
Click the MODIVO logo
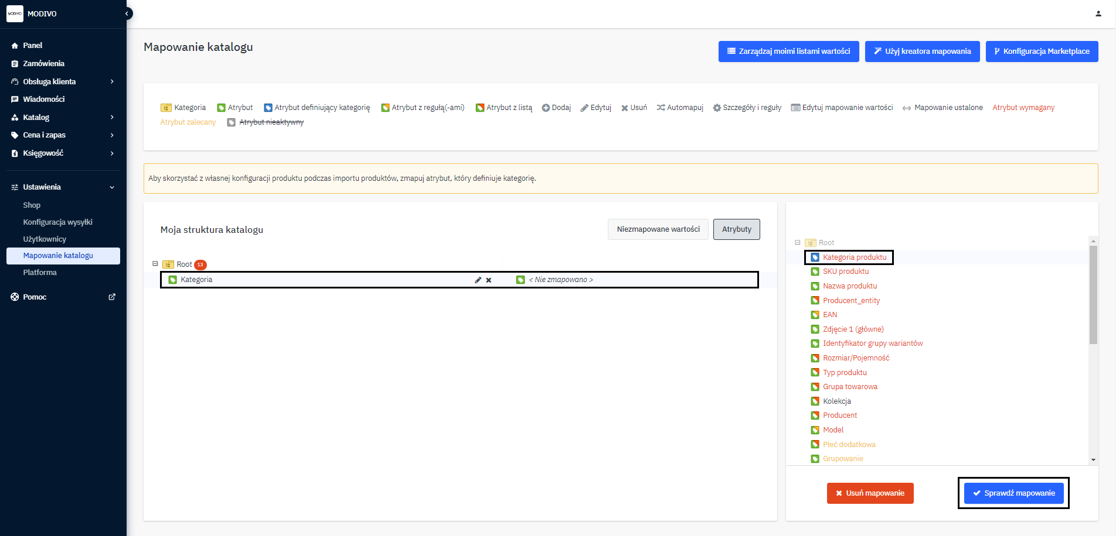[x=15, y=13]
